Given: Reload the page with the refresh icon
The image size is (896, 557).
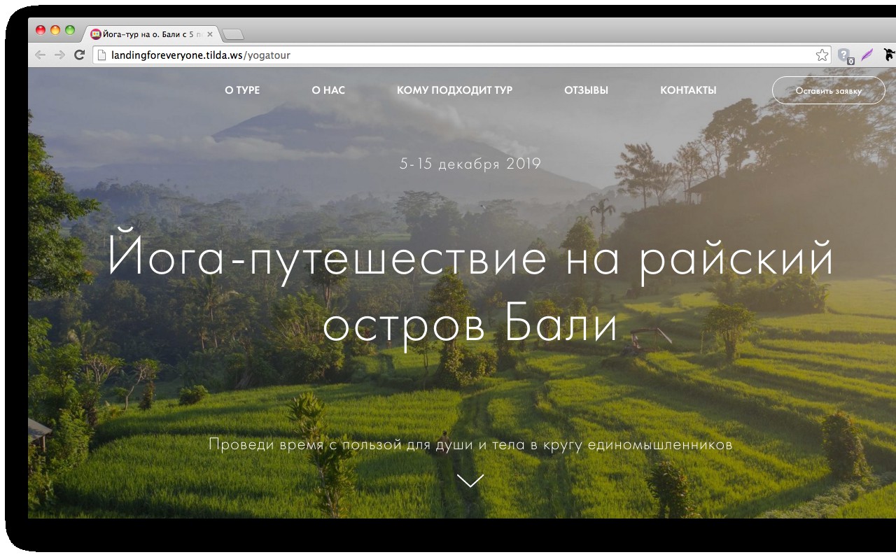Looking at the screenshot, I should click(80, 55).
